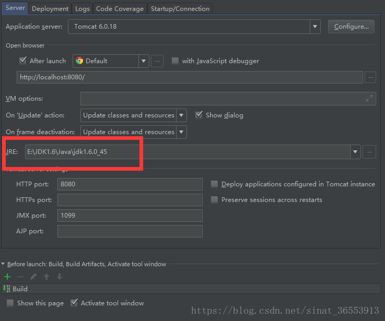
Task: Click the HTTP port field
Action: [x=130, y=184]
